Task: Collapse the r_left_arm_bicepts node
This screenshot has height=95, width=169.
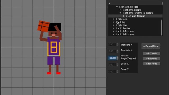Action: pos(117,7)
